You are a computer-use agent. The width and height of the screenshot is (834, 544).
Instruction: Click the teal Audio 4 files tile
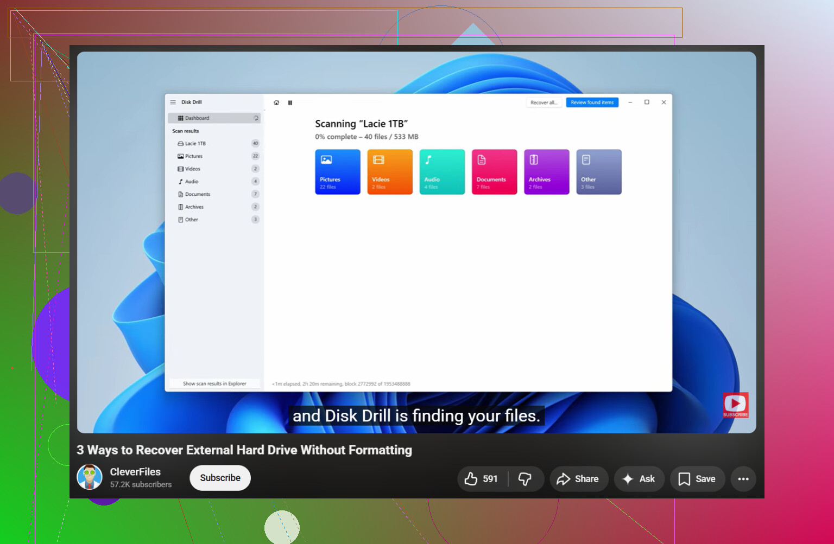click(442, 172)
